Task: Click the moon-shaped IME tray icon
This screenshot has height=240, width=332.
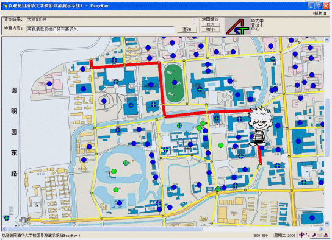Action: click(x=314, y=235)
